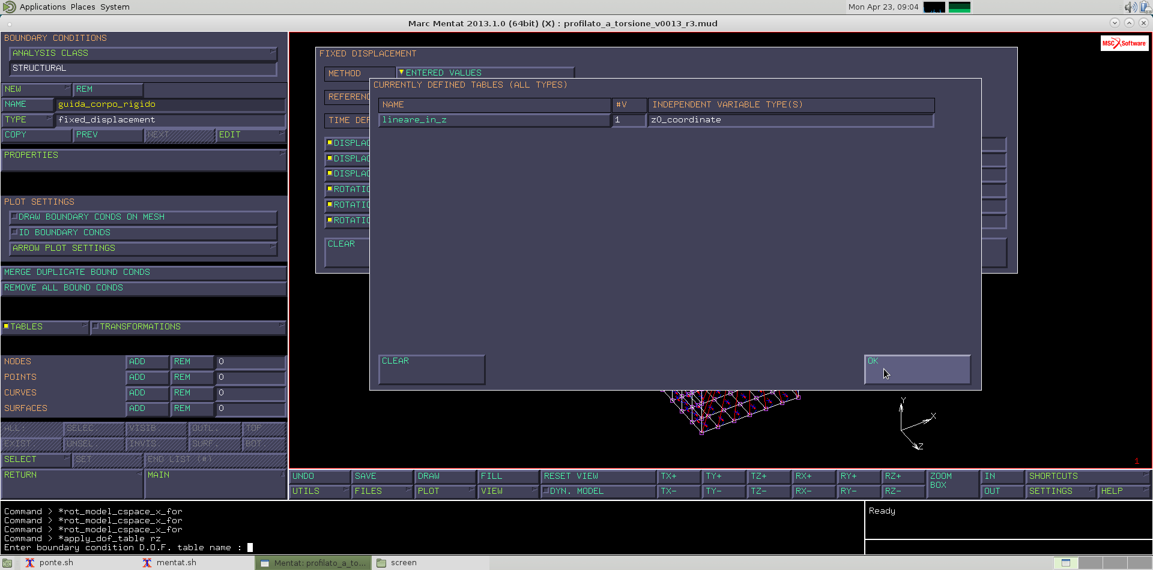
Task: Toggle ID BOUNDARY CONDS checkbox
Action: 144,233
